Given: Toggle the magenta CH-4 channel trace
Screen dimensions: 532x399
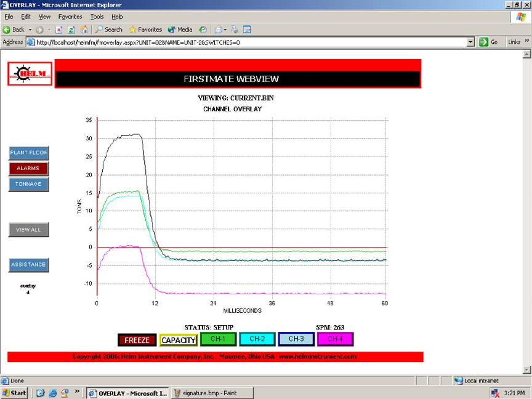Looking at the screenshot, I should coord(335,339).
